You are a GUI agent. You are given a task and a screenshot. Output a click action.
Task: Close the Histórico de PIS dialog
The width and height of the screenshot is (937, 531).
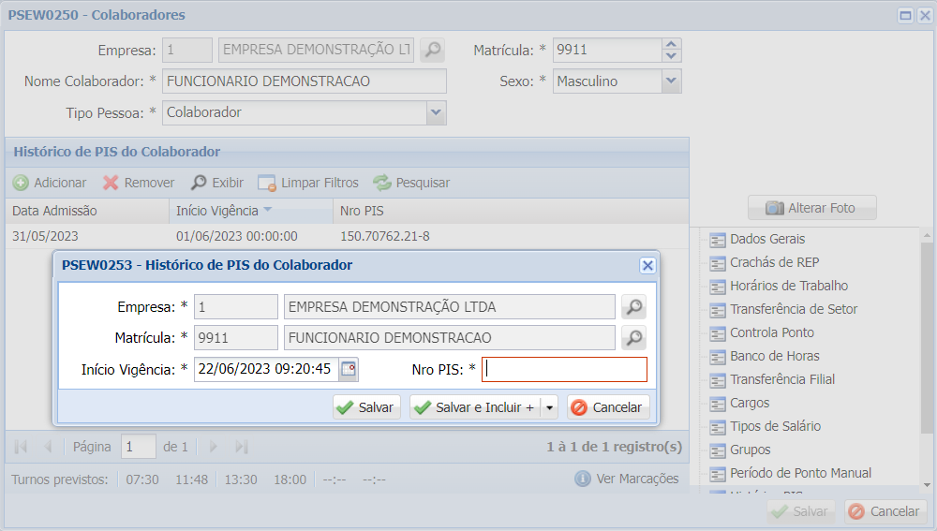pos(647,265)
